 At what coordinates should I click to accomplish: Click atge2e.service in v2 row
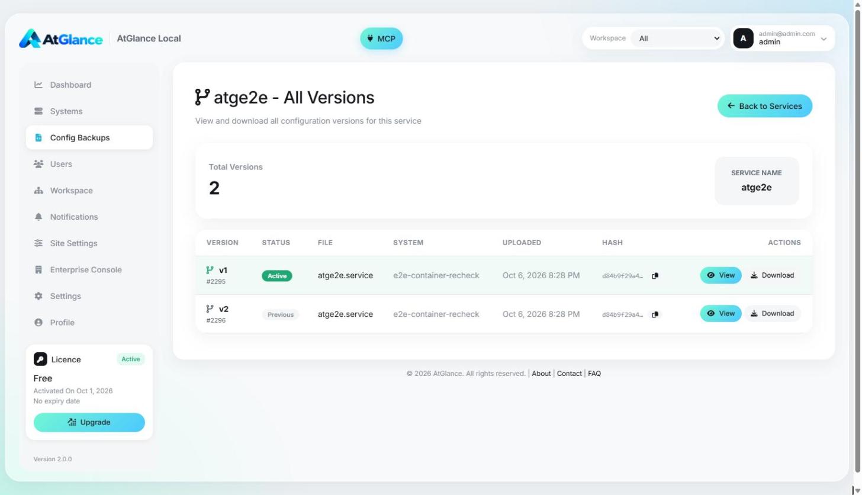(x=345, y=314)
